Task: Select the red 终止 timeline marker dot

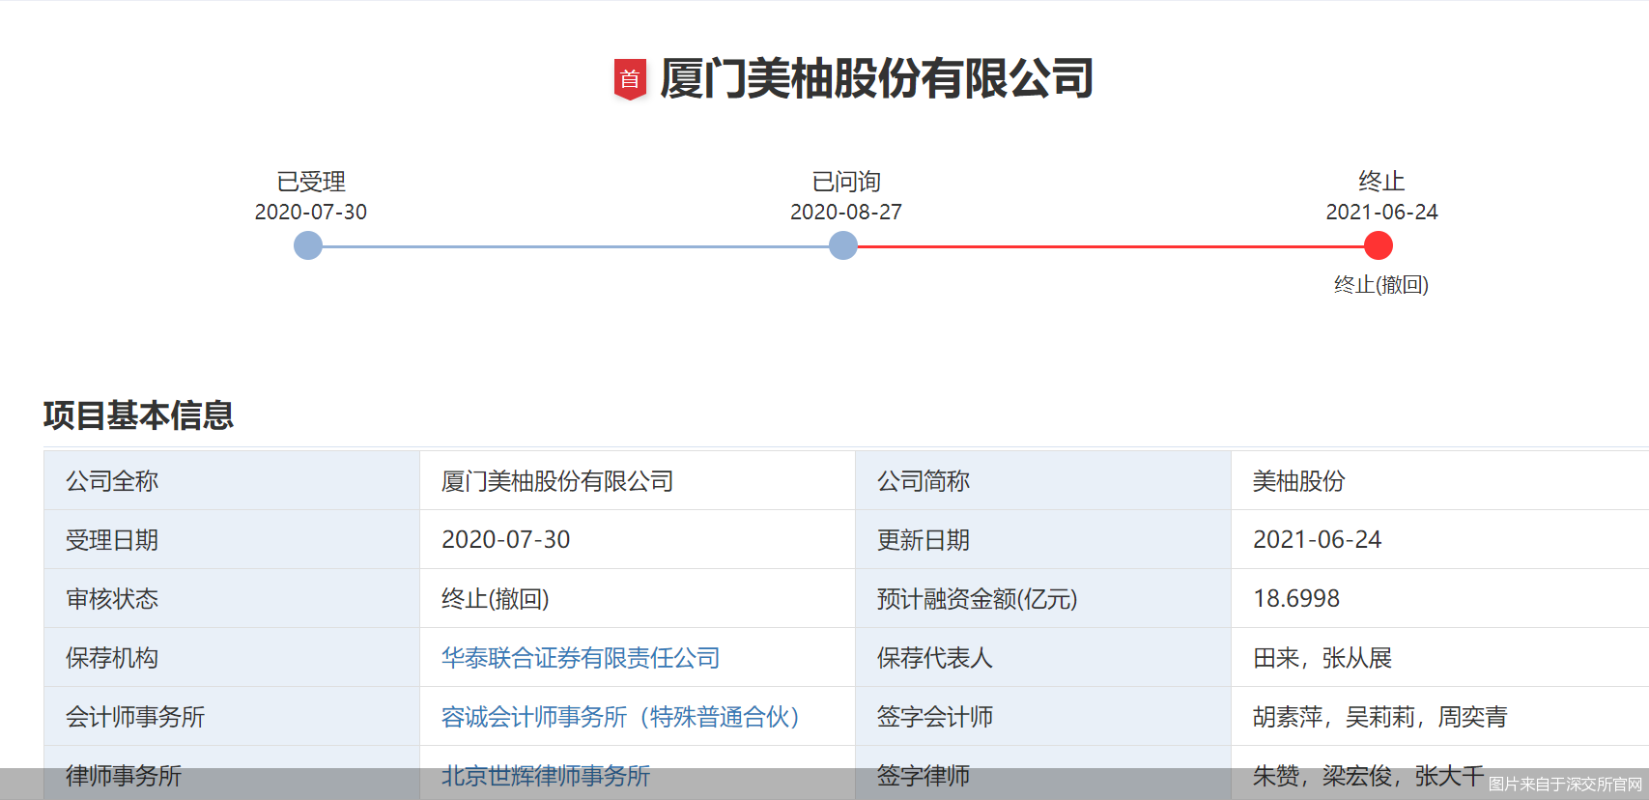Action: (1379, 245)
